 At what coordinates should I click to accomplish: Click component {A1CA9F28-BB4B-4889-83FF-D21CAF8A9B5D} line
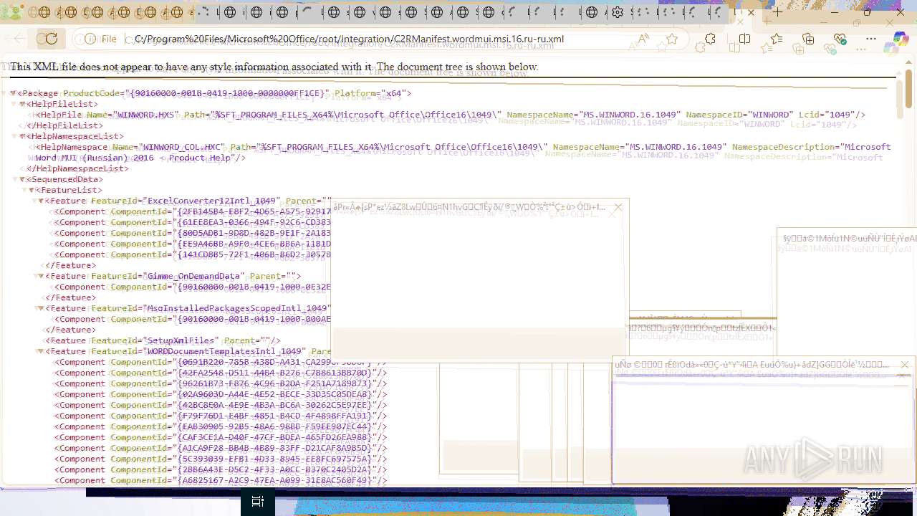coord(221,448)
